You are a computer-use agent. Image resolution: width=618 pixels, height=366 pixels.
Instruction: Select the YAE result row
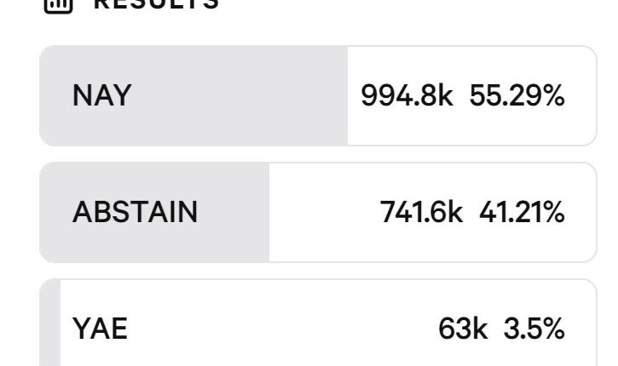317,328
